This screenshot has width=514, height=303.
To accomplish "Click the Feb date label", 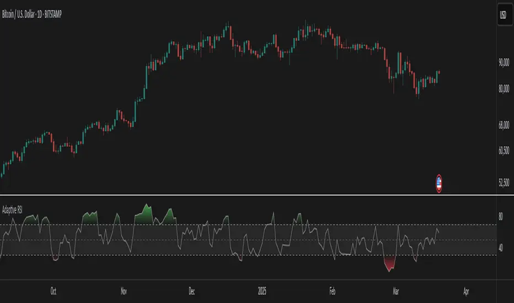I will tap(333, 291).
